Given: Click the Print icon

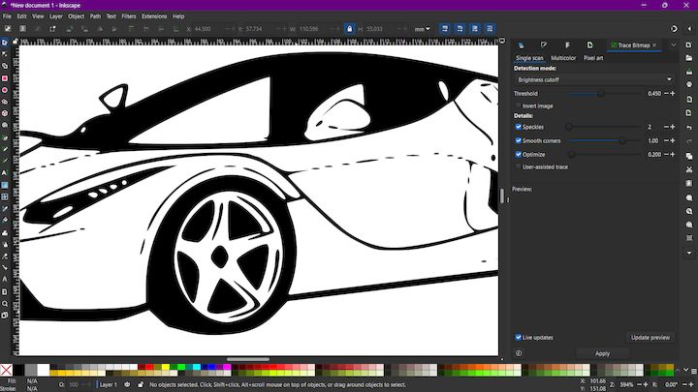Looking at the screenshot, I should coord(688,84).
